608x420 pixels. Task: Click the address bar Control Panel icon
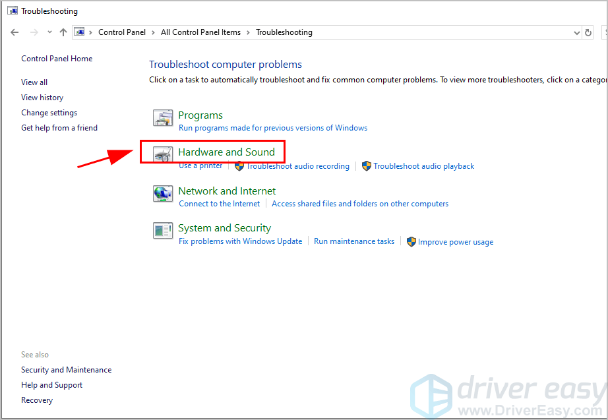79,32
